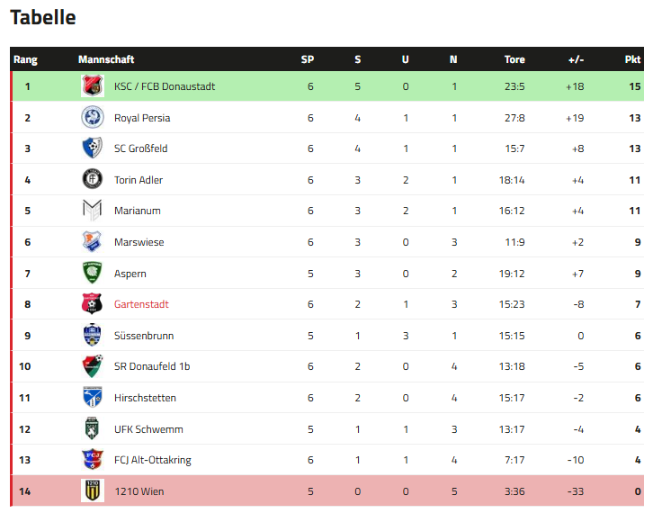This screenshot has width=653, height=513.
Task: Click the Tore column header
Action: point(514,59)
